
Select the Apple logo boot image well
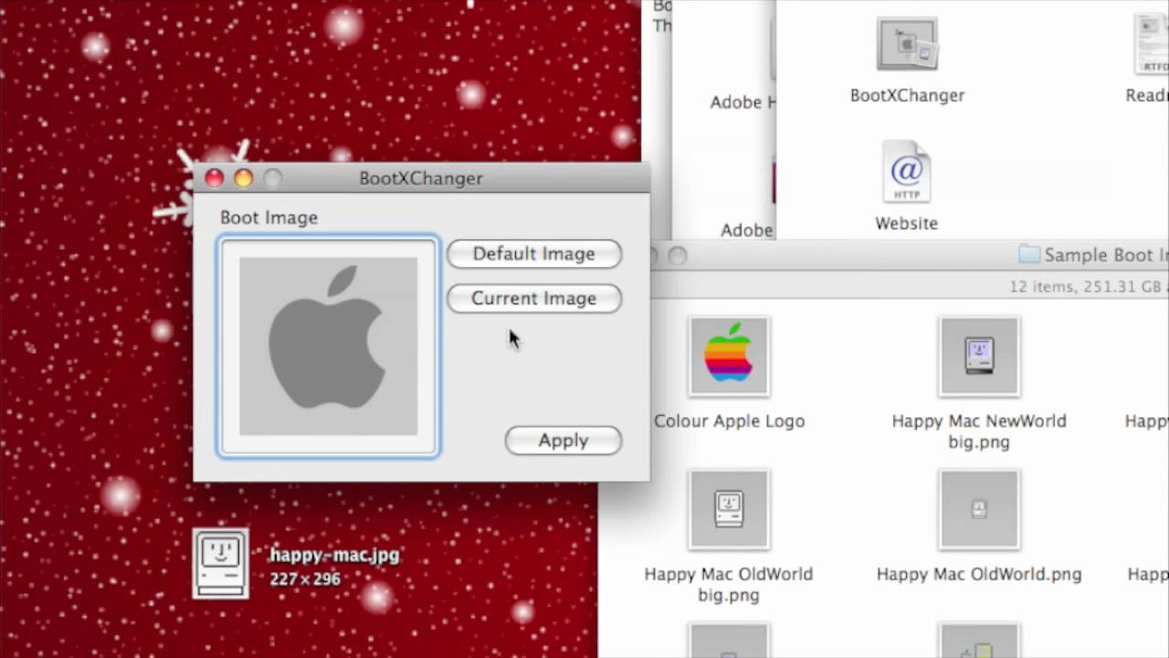coord(329,346)
